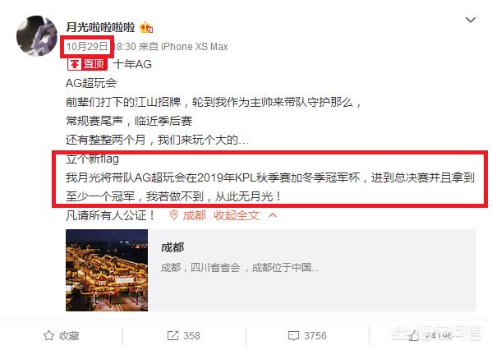Open the 成都 location link
The width and height of the screenshot is (492, 350).
pos(194,215)
